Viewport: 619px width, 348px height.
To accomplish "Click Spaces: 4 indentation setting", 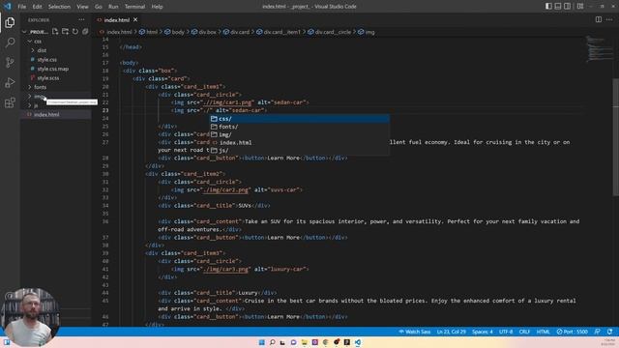I will pyautogui.click(x=482, y=332).
